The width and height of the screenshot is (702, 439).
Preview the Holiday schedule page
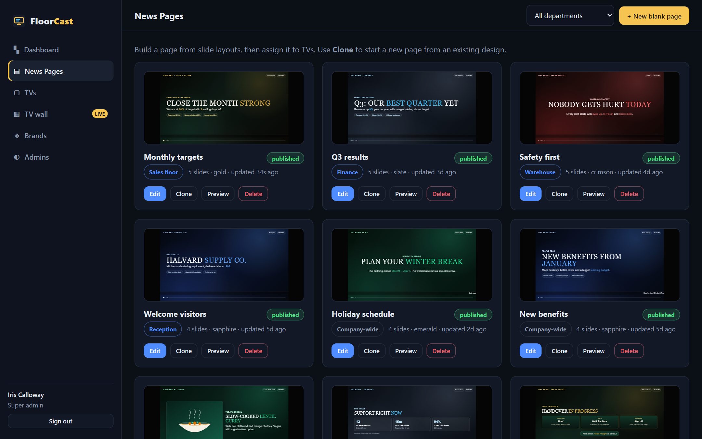click(406, 351)
